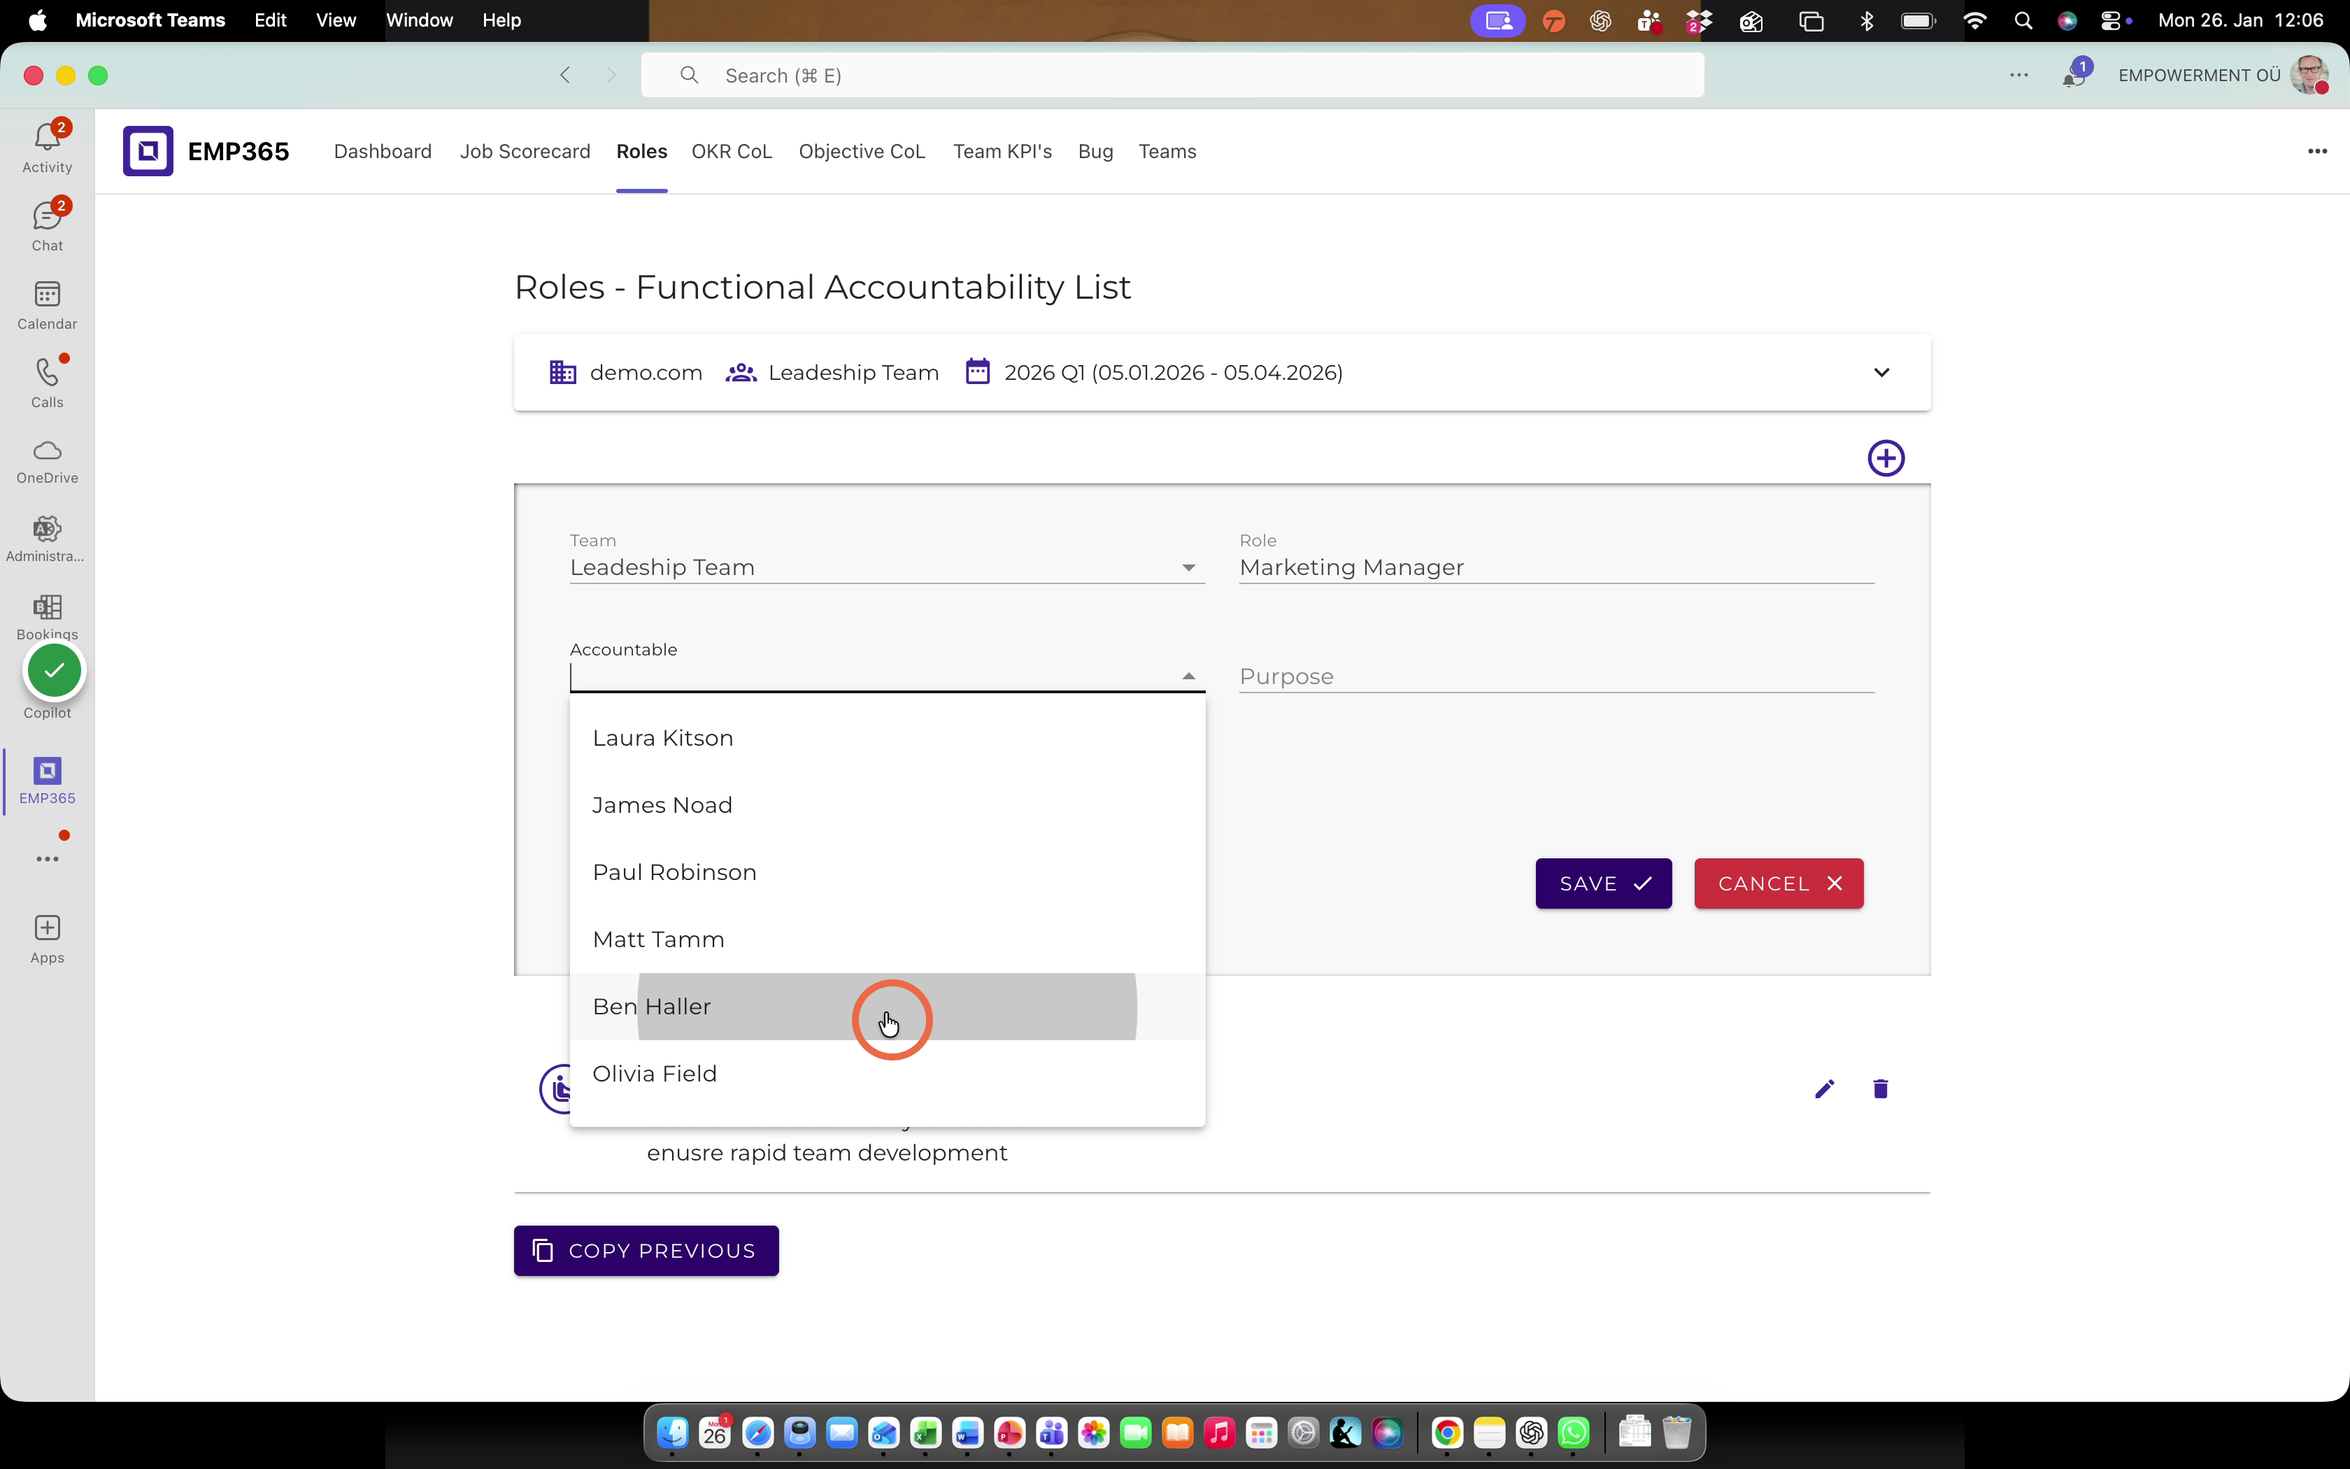The width and height of the screenshot is (2350, 1469).
Task: Go back with the left arrow
Action: click(565, 75)
